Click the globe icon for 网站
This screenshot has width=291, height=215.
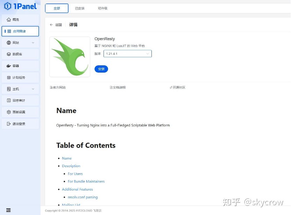pos(8,43)
